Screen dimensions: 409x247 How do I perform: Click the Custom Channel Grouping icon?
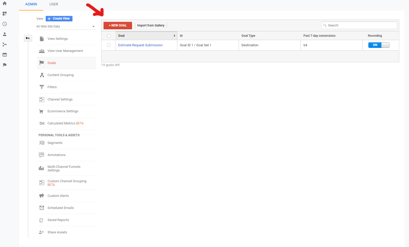tap(42, 183)
